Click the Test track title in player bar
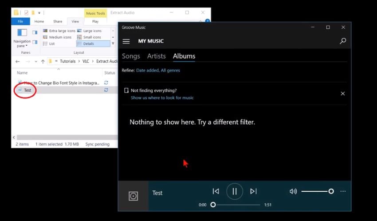The width and height of the screenshot is (377, 221). 157,193
